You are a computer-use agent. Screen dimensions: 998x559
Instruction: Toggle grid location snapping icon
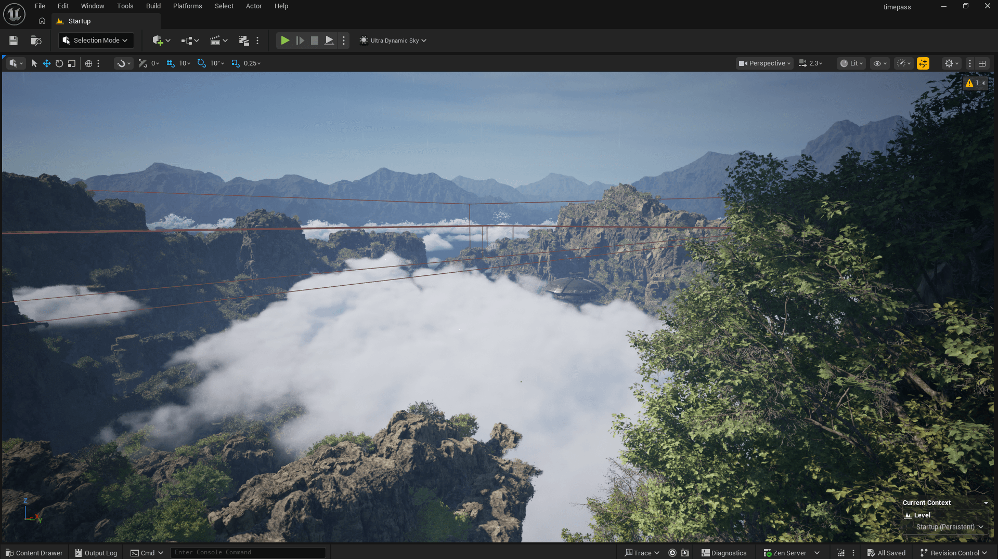click(171, 63)
